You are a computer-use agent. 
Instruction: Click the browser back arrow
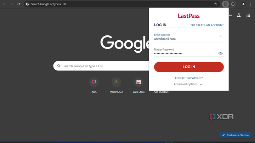[4, 4]
